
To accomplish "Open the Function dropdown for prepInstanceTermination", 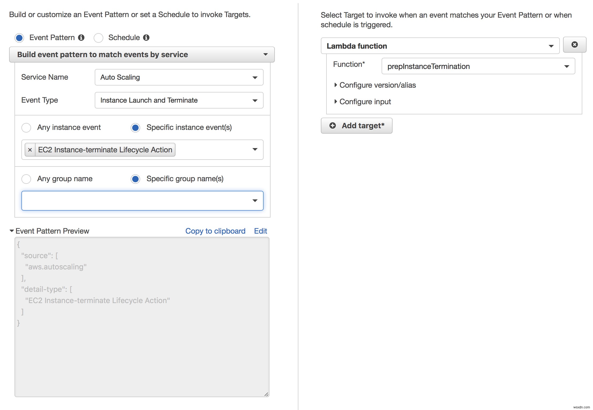I will pyautogui.click(x=565, y=66).
